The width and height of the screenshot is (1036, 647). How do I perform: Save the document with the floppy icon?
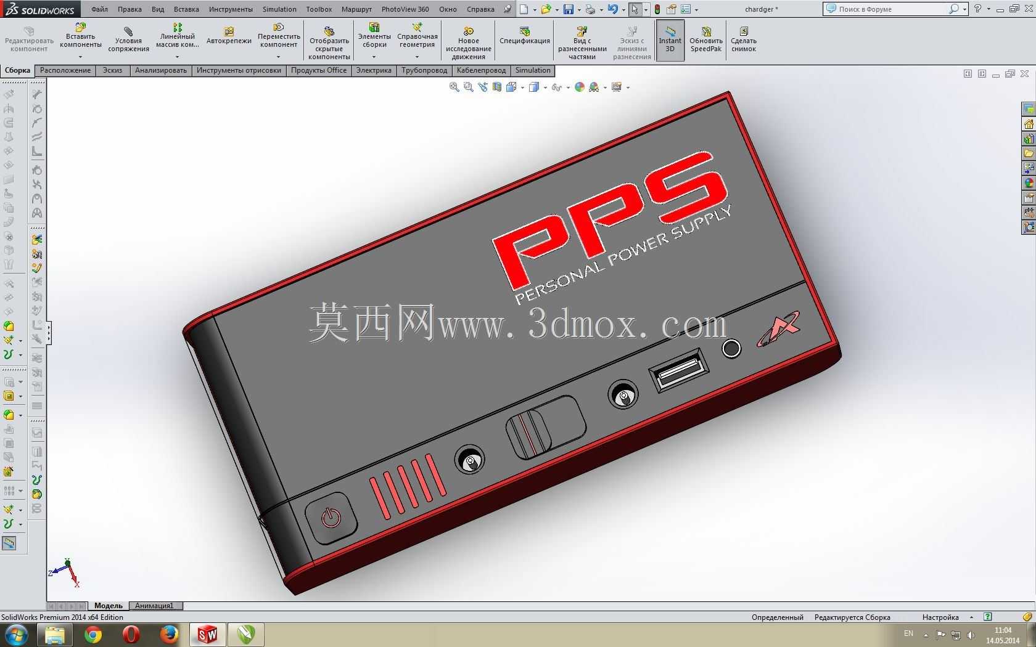[569, 9]
